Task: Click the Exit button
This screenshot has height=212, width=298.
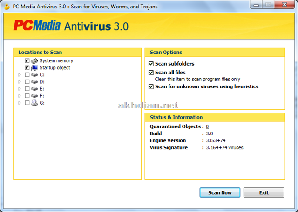Action: [x=264, y=192]
